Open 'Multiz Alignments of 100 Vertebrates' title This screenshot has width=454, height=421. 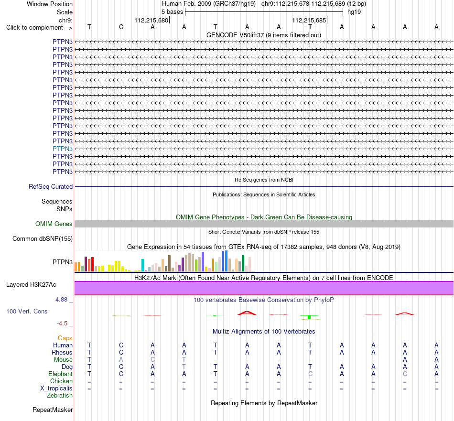point(264,331)
